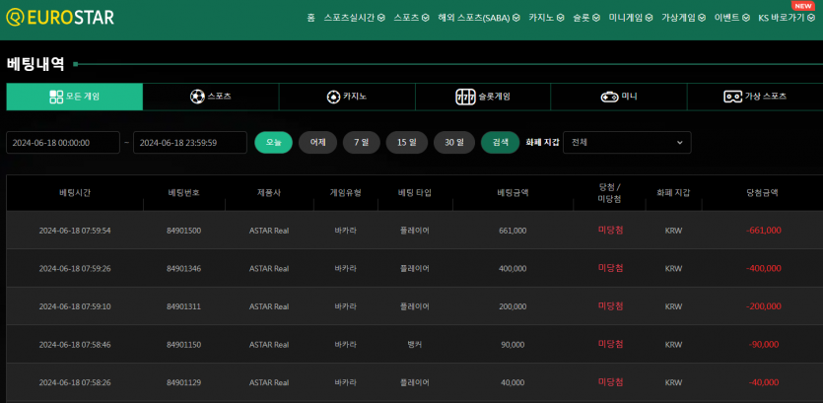Click the end date field 2024-06-18 23:59:59
The image size is (823, 403).
190,143
